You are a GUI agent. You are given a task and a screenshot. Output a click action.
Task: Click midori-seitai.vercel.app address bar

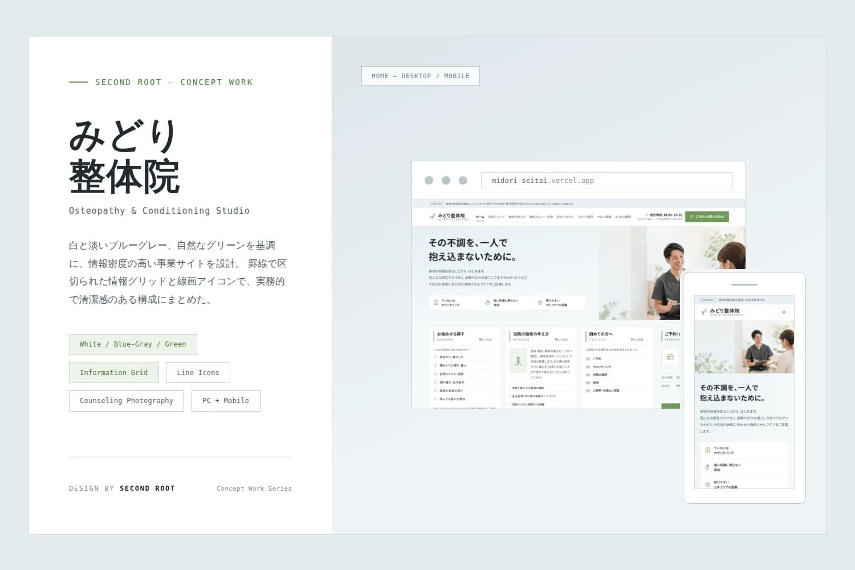[607, 181]
